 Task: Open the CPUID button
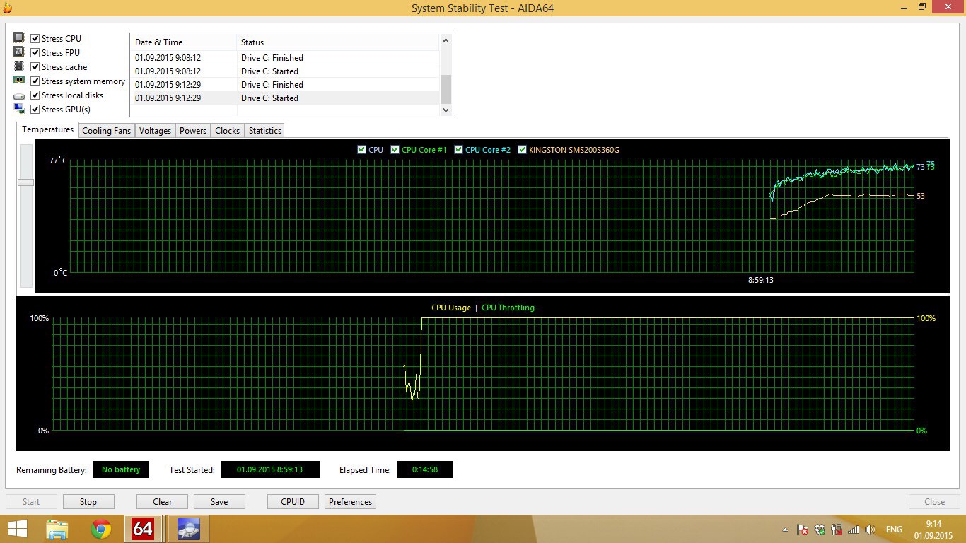tap(293, 501)
